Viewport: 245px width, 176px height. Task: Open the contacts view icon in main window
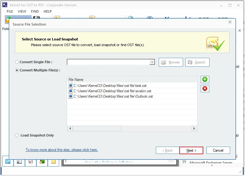click(x=19, y=162)
